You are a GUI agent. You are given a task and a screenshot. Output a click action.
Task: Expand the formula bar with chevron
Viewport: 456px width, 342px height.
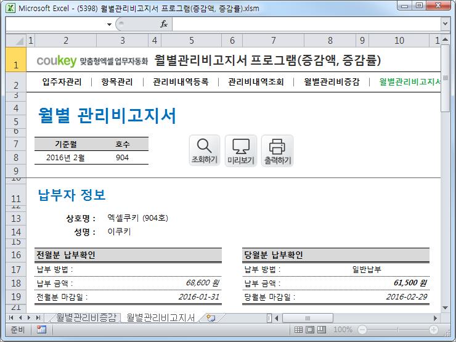pyautogui.click(x=445, y=24)
